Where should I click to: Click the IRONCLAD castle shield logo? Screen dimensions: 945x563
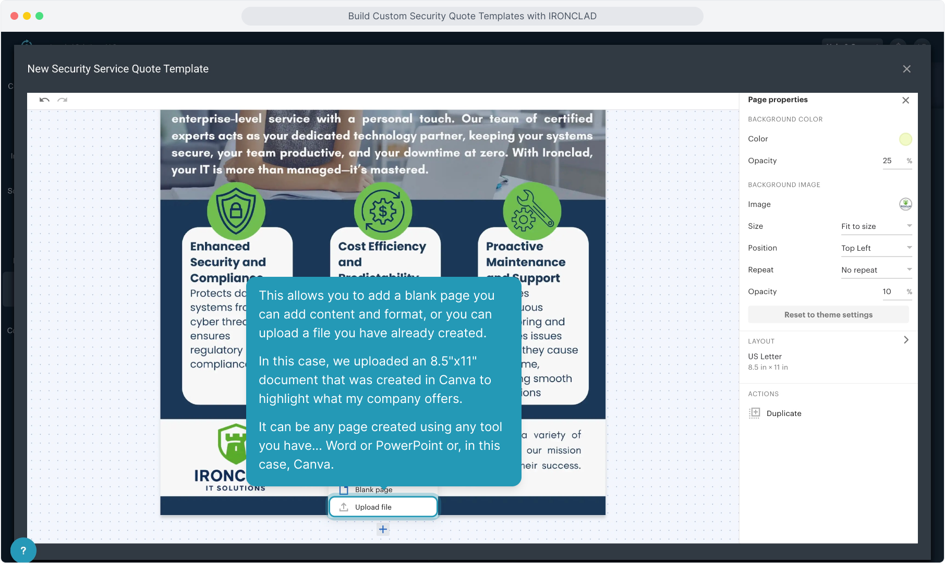233,444
